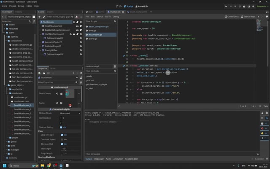Viewport: 270px width, 169px height.
Task: Click the clear output icon
Action: tap(262, 113)
